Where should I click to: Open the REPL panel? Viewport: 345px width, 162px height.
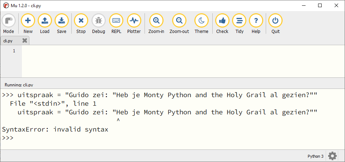pyautogui.click(x=116, y=24)
